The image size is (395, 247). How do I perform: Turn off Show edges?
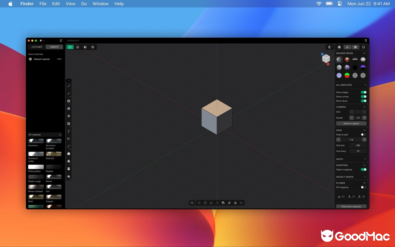click(364, 92)
